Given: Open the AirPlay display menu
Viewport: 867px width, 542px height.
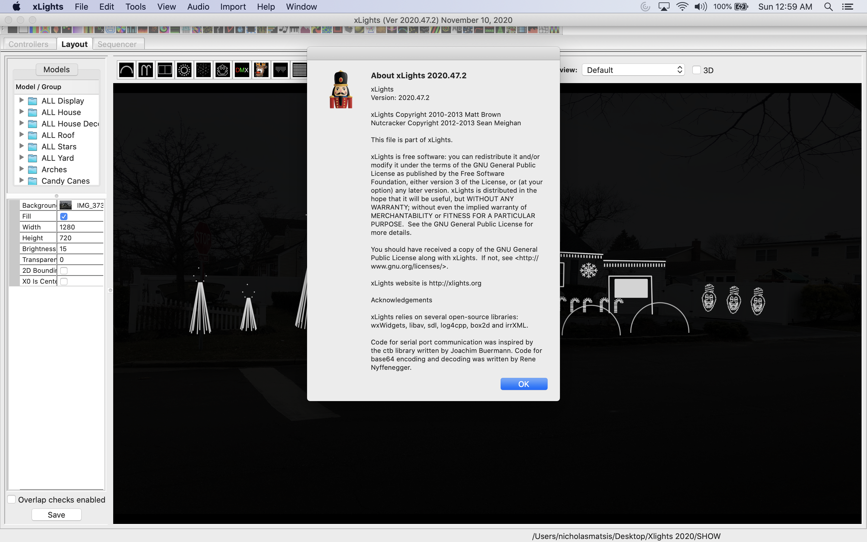Looking at the screenshot, I should [x=663, y=6].
